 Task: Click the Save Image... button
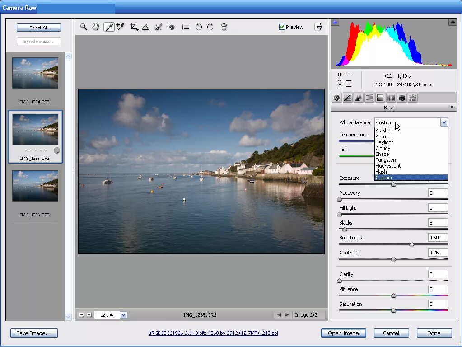tap(34, 333)
